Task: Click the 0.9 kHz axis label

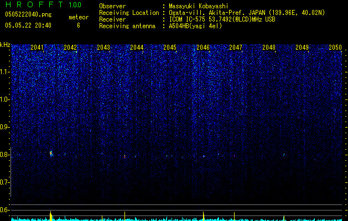Action: (x=5, y=127)
